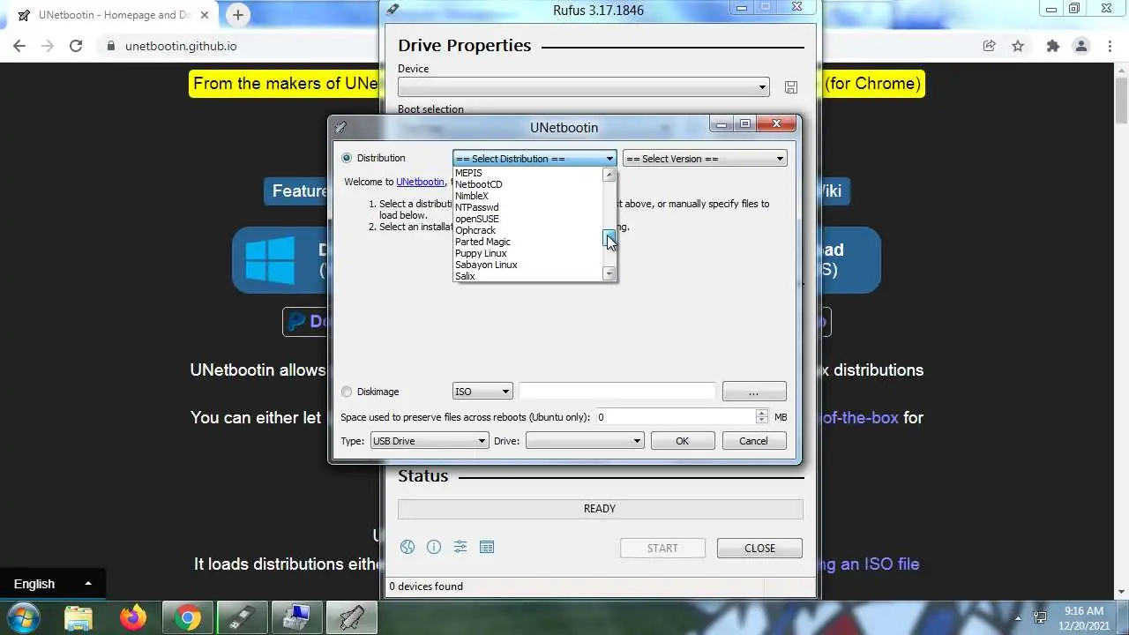The width and height of the screenshot is (1129, 635).
Task: Choose NTPasswd from distribution list
Action: click(527, 207)
